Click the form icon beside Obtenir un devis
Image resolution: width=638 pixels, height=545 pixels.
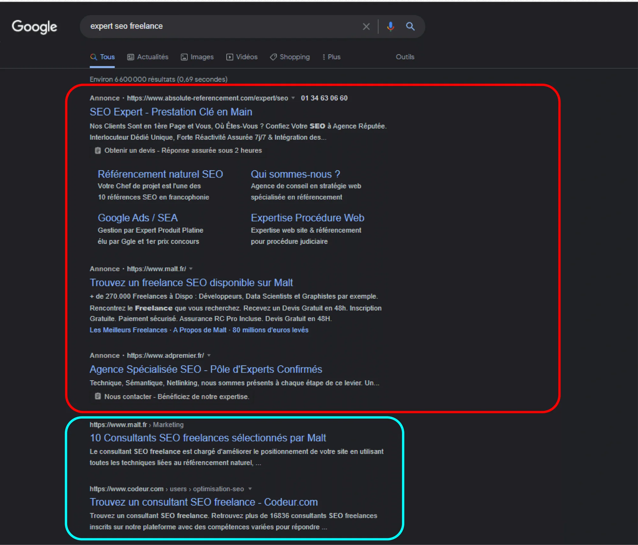(x=98, y=151)
